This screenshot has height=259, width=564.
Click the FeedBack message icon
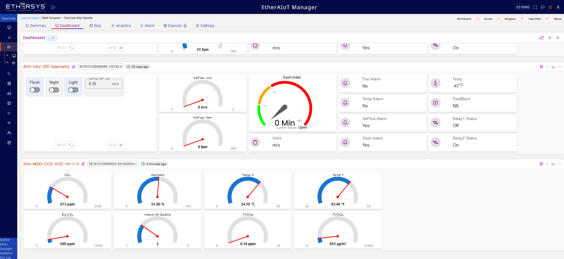pos(435,103)
